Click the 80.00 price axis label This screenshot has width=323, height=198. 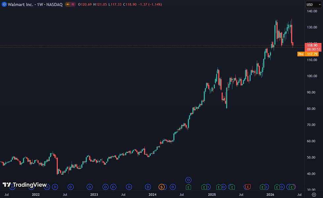(x=311, y=109)
